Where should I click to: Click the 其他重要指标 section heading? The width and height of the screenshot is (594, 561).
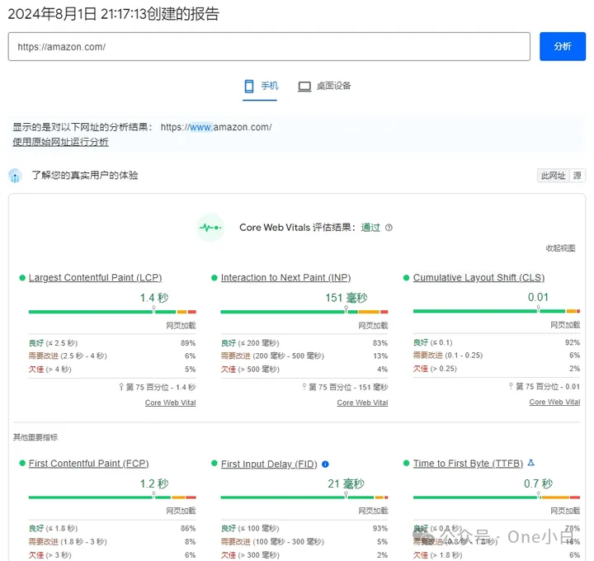pos(35,437)
